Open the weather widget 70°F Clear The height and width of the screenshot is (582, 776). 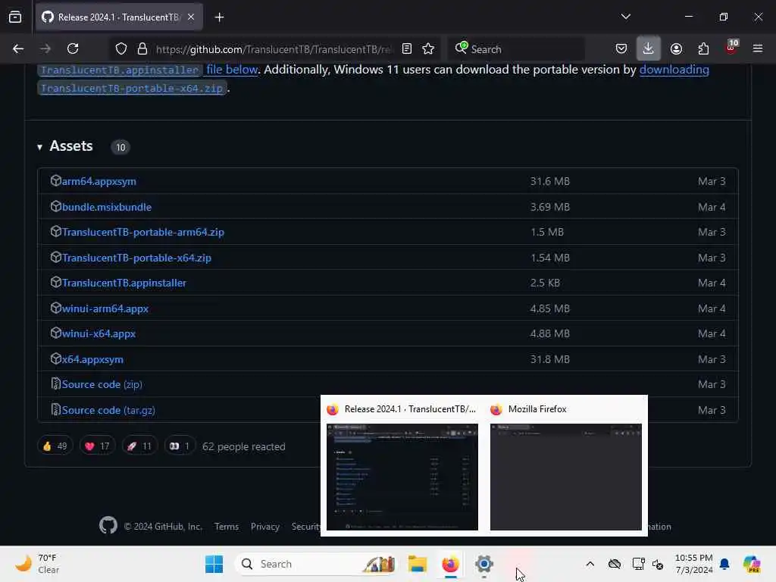pos(37,564)
